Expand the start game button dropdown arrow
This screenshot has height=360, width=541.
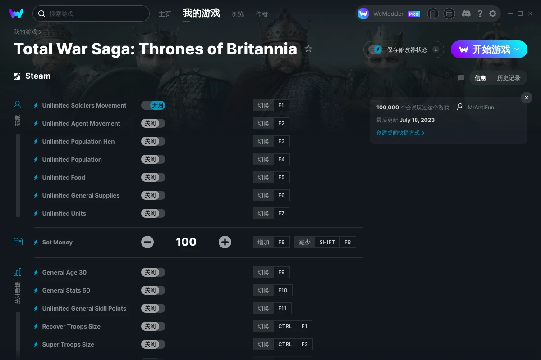(x=517, y=49)
